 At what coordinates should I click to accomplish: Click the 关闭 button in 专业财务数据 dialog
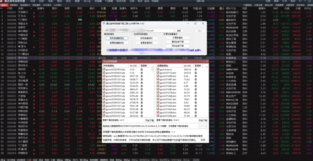[x=203, y=140]
